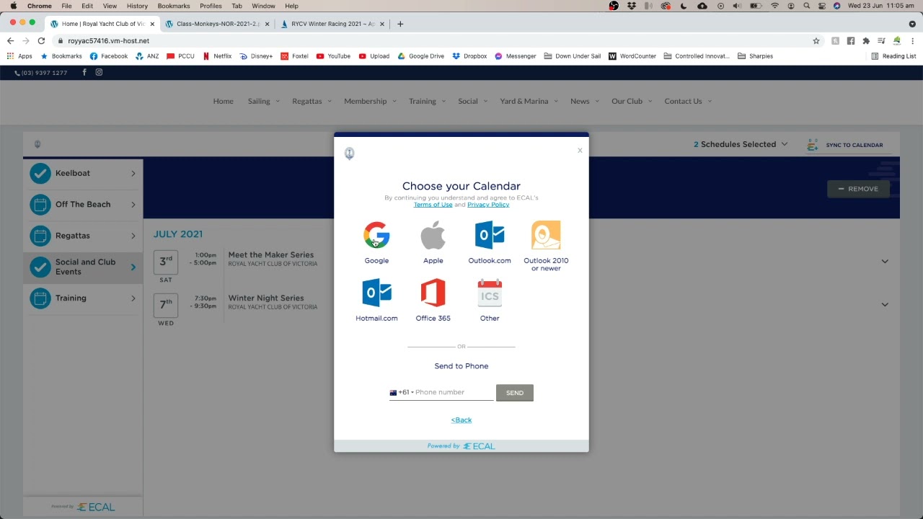Open Google Drive bookmark
The width and height of the screenshot is (923, 519).
(421, 56)
